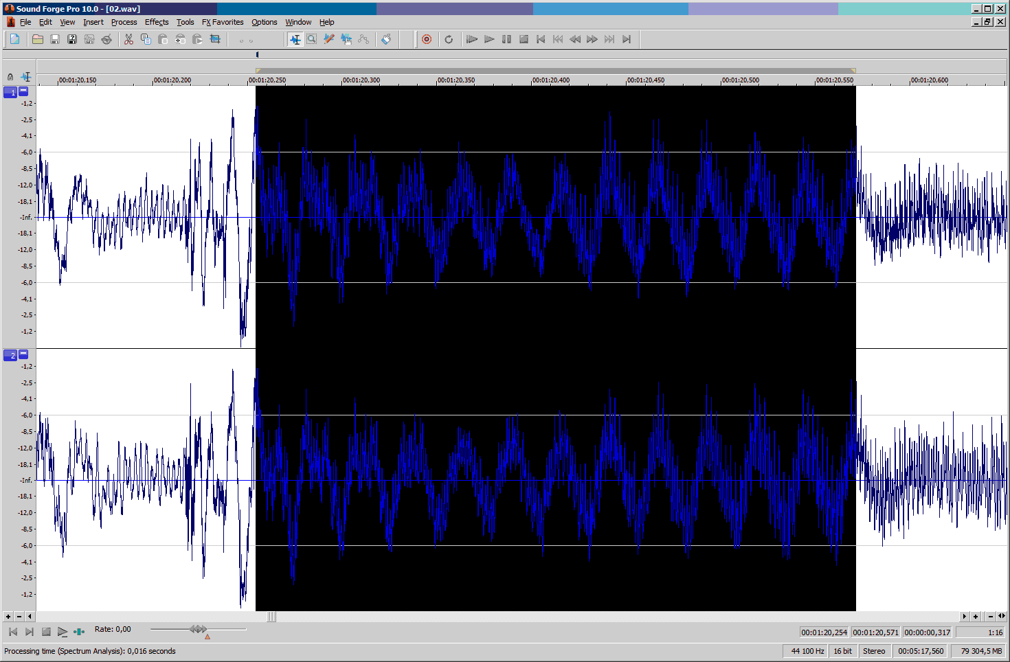Viewport: 1010px width, 662px height.
Task: Create a new file with New icon
Action: [x=14, y=39]
